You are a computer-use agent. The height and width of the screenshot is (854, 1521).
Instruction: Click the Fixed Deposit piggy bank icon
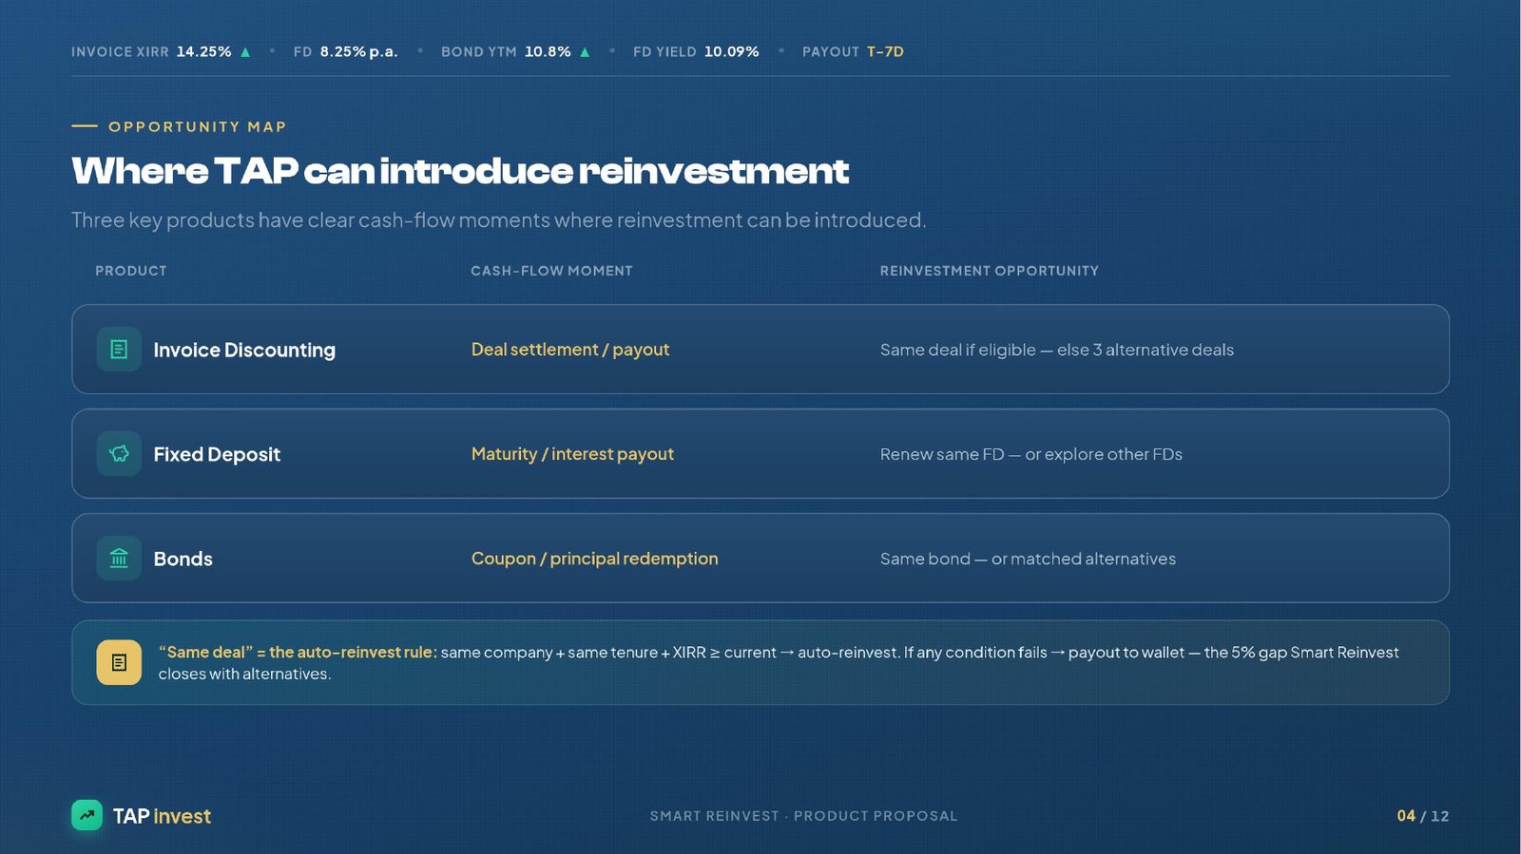119,454
